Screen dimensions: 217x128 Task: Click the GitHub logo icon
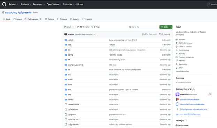pos(4,4)
